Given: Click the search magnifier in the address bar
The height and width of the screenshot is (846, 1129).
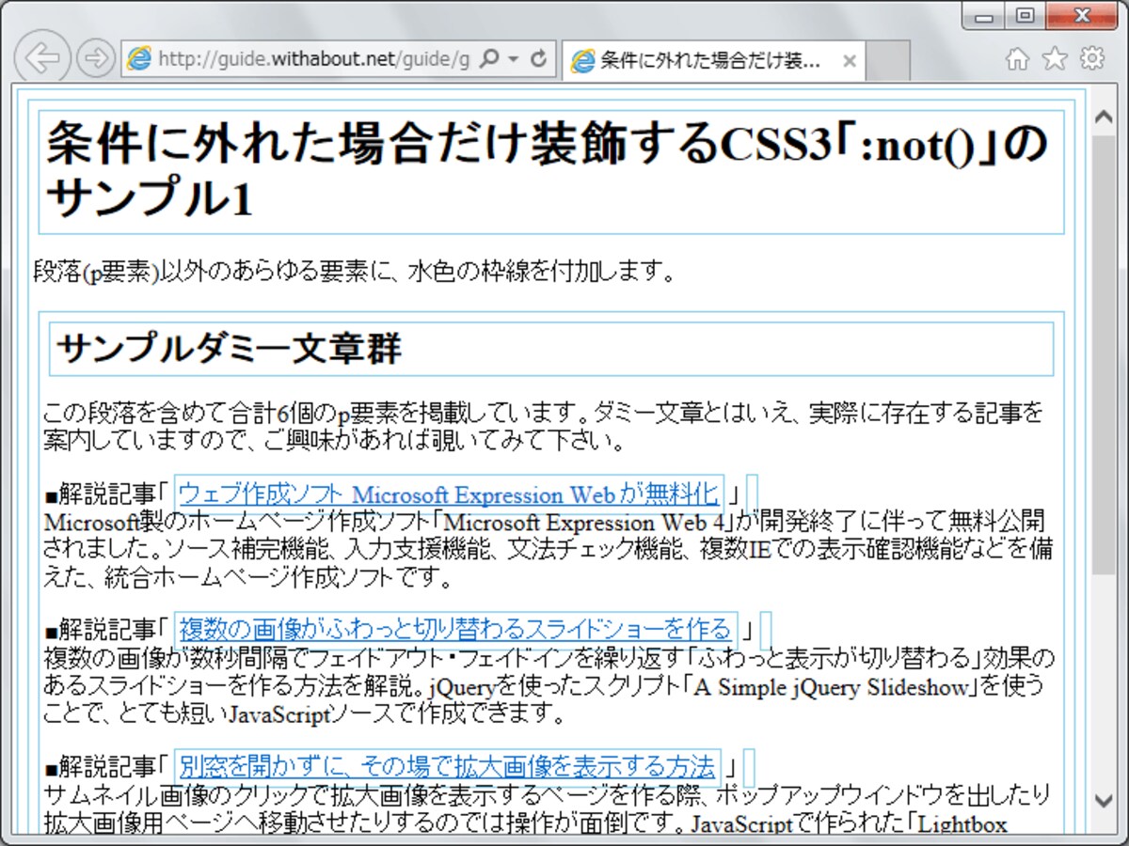Looking at the screenshot, I should pos(489,59).
